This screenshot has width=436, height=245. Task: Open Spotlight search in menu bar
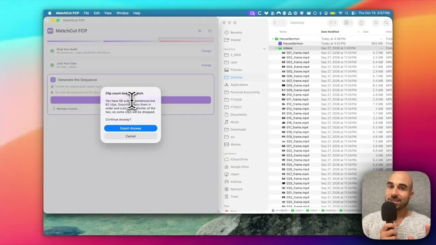[x=347, y=13]
